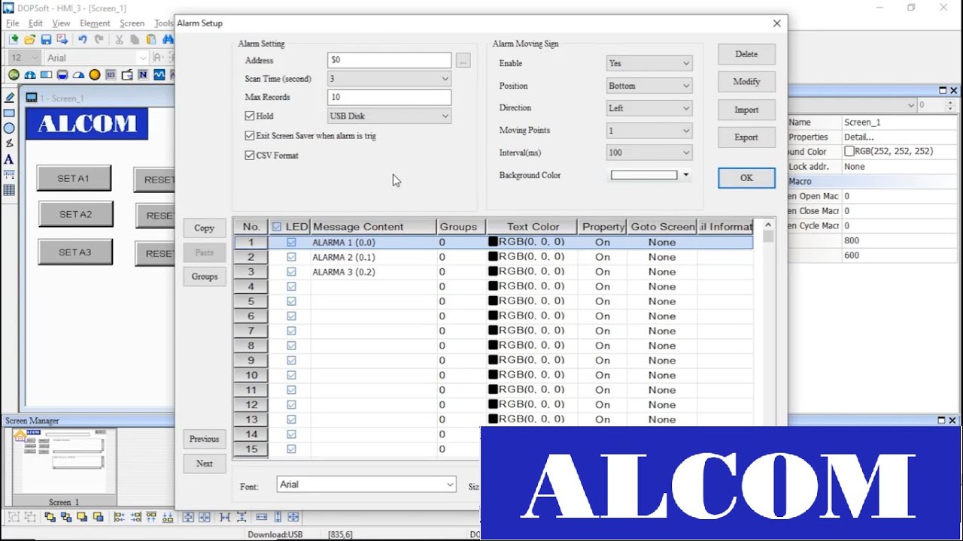
Task: Toggle Exit Screen Saver when alarm checkbox
Action: click(250, 136)
